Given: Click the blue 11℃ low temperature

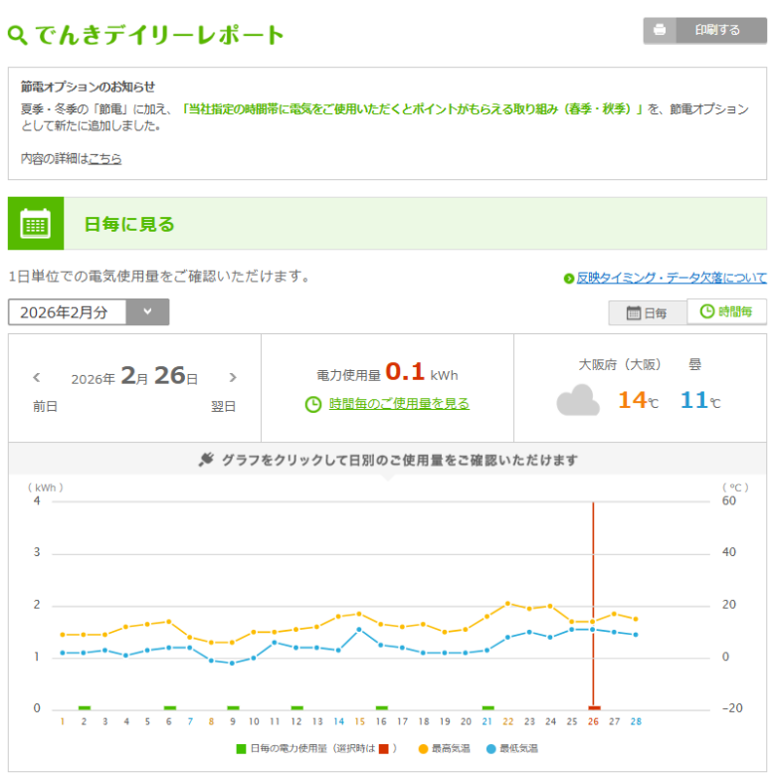Looking at the screenshot, I should (700, 400).
